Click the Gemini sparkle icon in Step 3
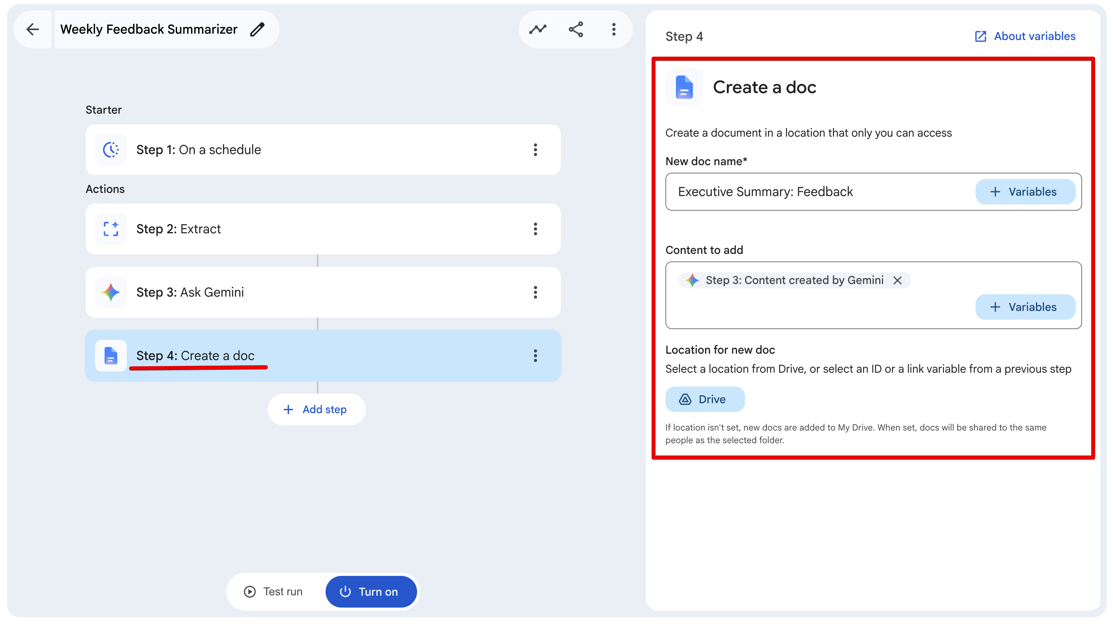This screenshot has width=1113, height=625. coord(111,292)
